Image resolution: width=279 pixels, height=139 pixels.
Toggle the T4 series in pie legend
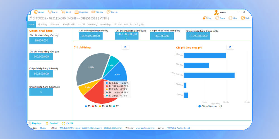click(x=95, y=106)
